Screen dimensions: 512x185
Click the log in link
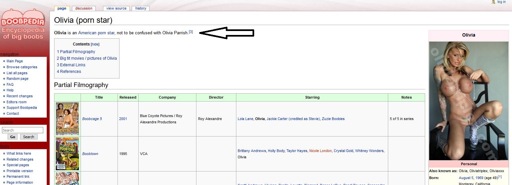[501, 2]
